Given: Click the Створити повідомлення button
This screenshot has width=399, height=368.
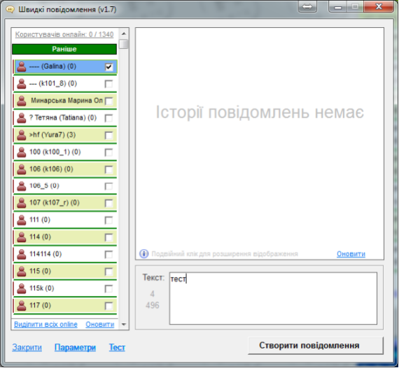Looking at the screenshot, I should click(316, 346).
